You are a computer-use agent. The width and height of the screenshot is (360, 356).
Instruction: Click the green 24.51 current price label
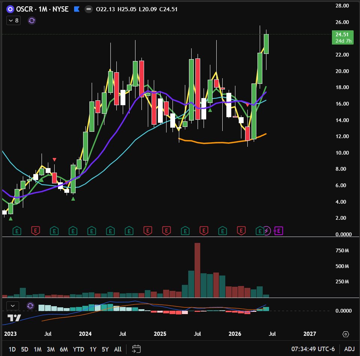(342, 37)
